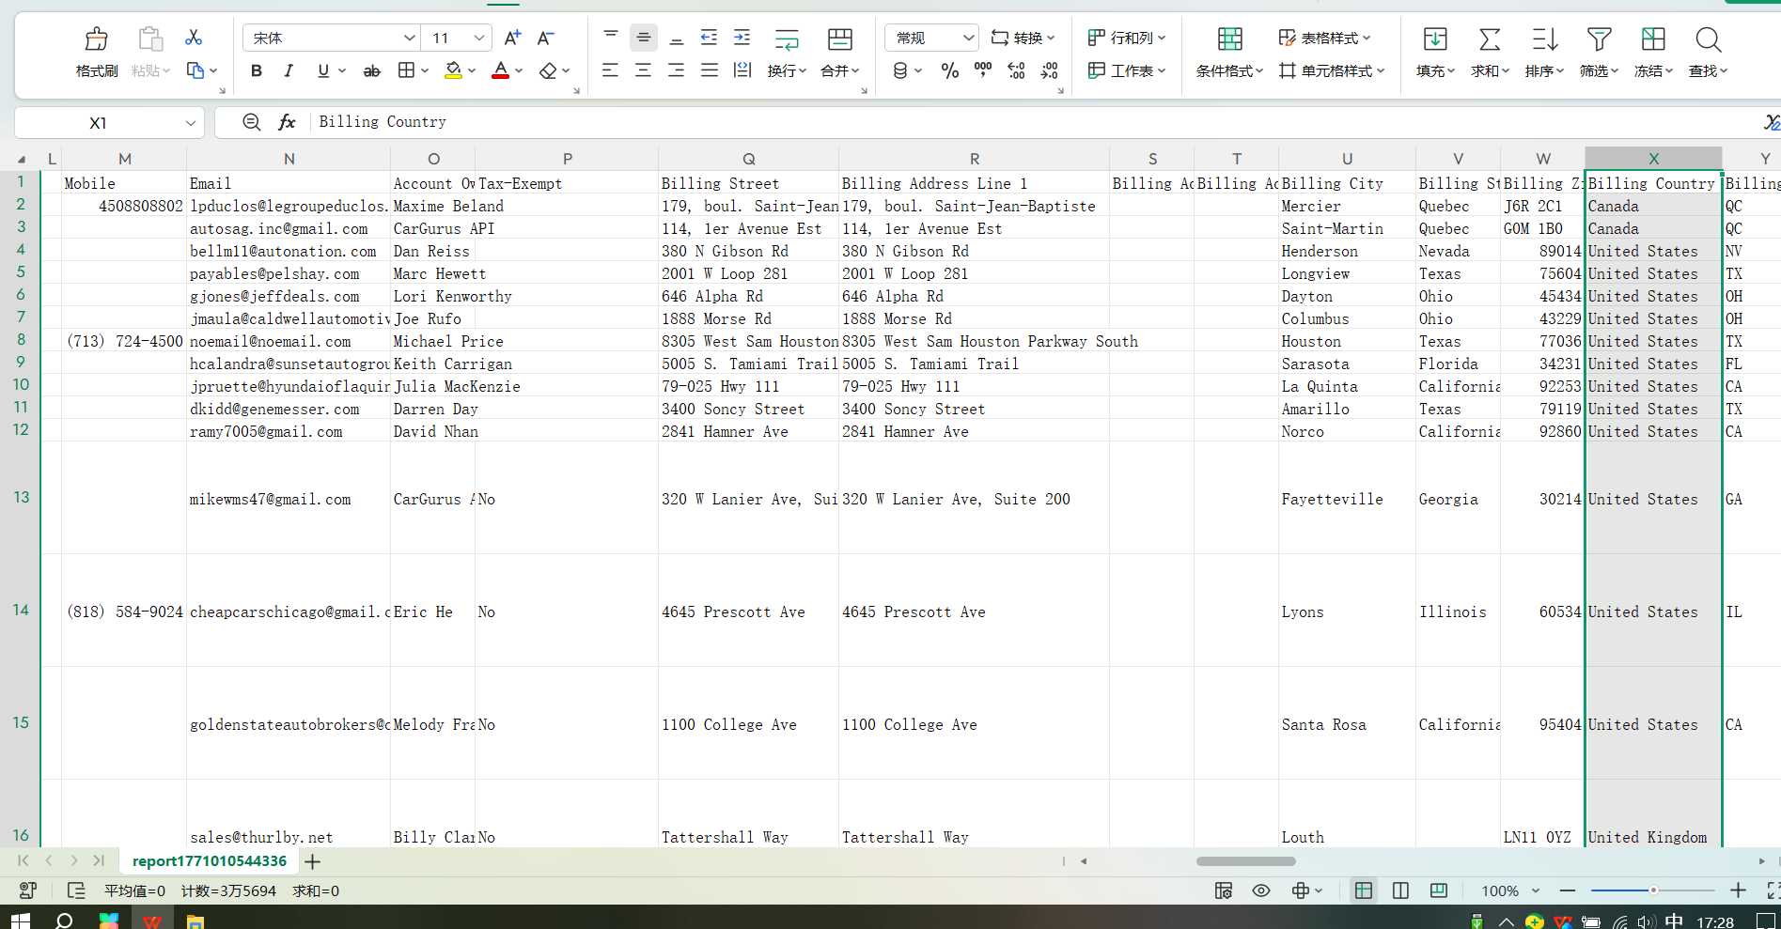Toggle center horizontal alignment
Viewport: 1781px width, 929px height.
(644, 70)
